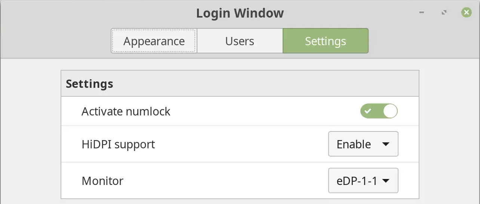Open the Users tab
480x204 pixels.
240,41
